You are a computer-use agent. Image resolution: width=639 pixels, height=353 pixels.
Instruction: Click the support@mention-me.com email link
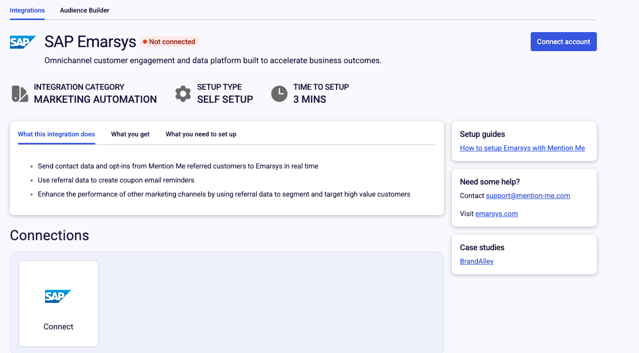(x=528, y=196)
